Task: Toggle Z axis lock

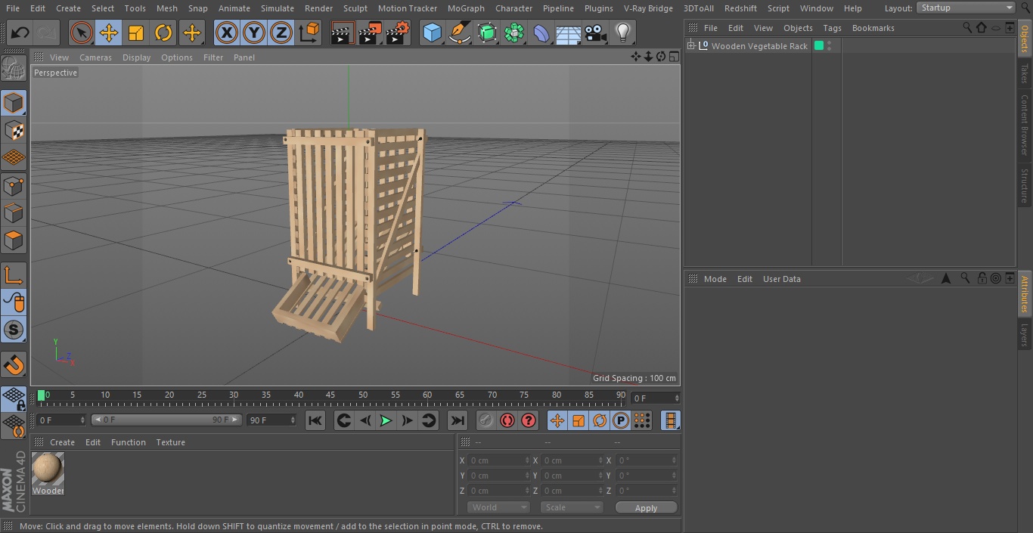Action: [281, 33]
